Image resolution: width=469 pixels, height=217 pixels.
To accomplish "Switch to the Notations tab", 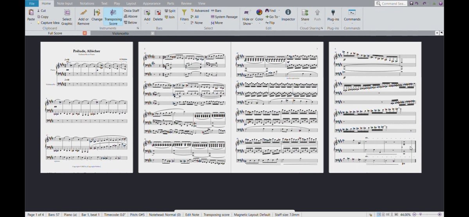I will point(87,4).
